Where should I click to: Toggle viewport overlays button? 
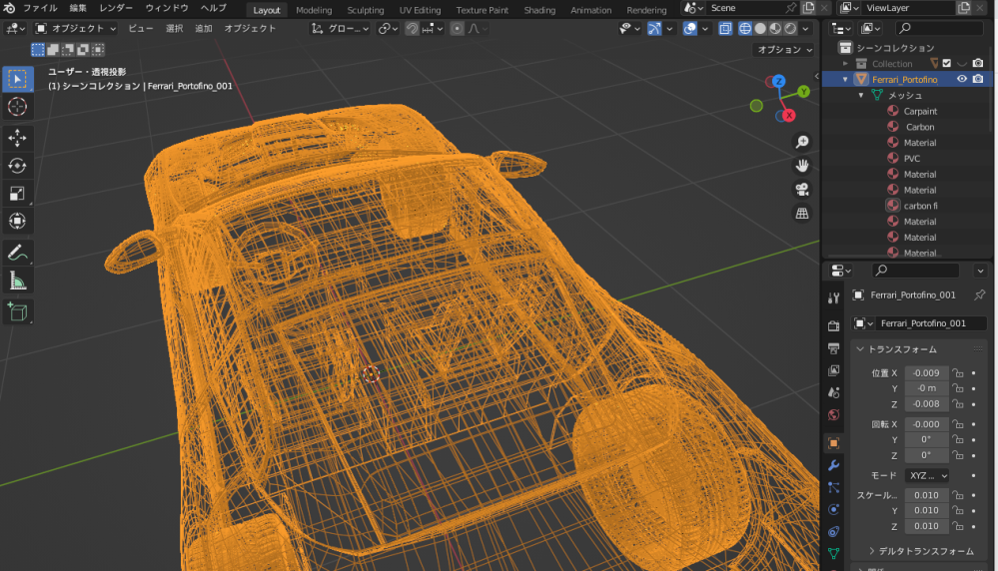[x=690, y=29]
